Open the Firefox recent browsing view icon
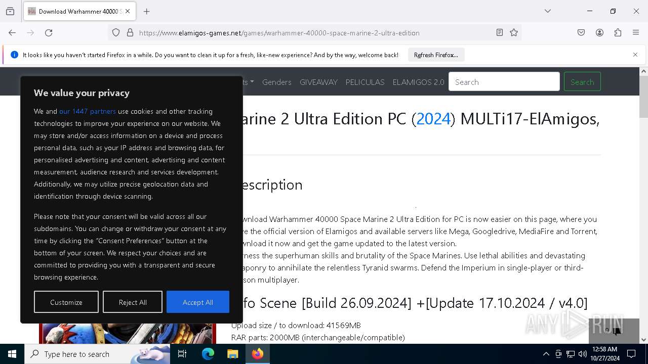This screenshot has width=648, height=364. click(x=10, y=11)
